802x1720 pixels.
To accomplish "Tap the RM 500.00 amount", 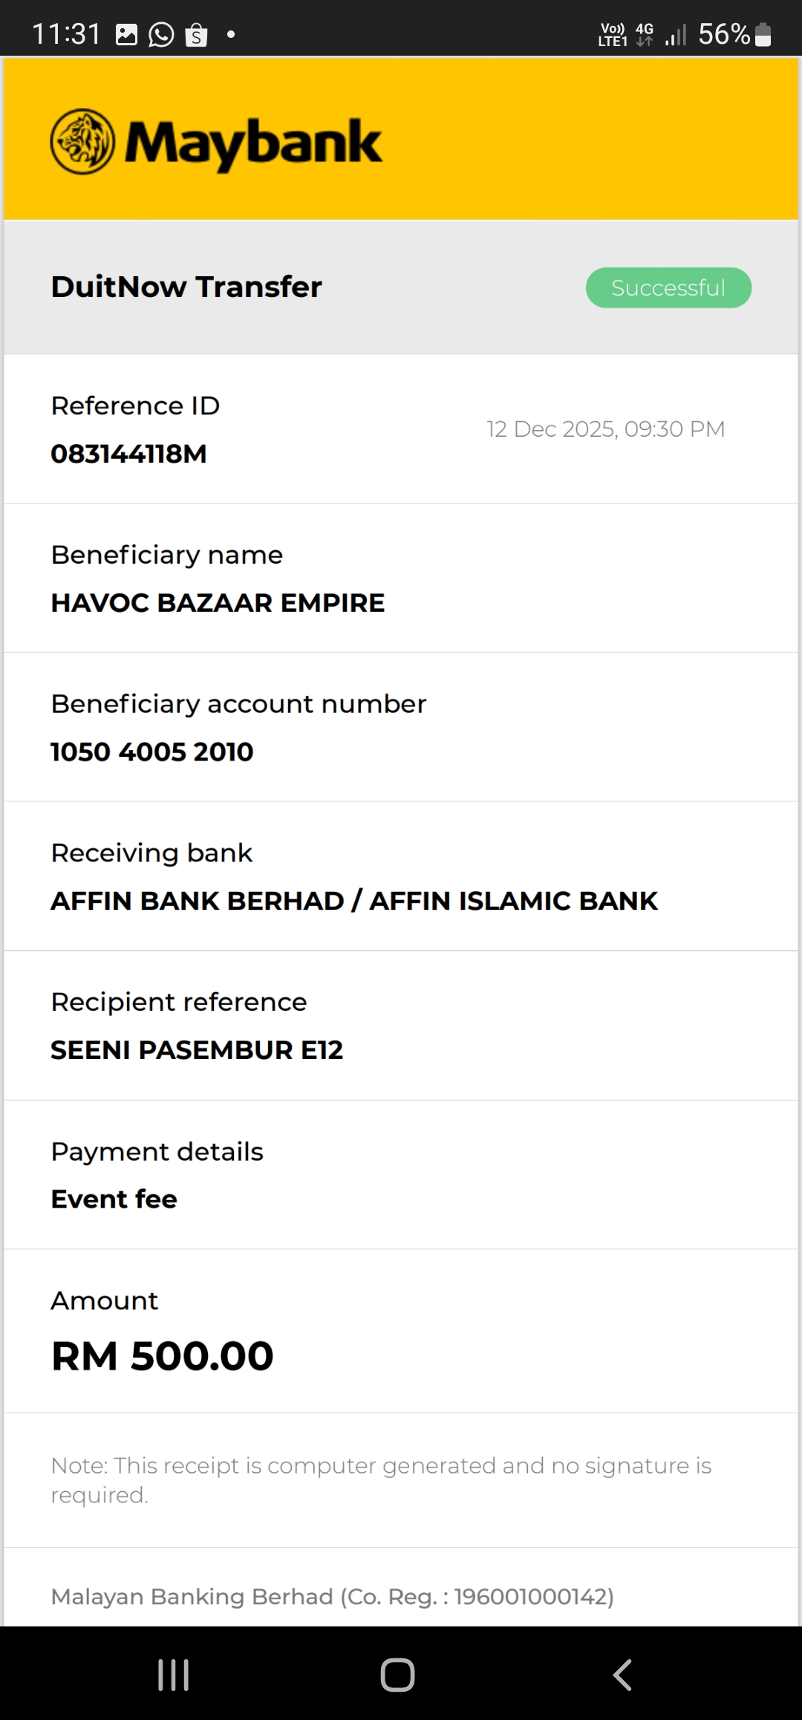I will point(163,1356).
